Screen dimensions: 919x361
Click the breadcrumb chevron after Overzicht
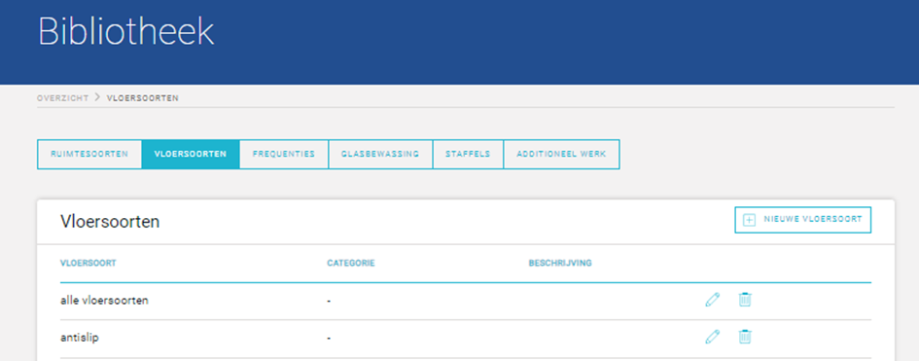coord(97,98)
